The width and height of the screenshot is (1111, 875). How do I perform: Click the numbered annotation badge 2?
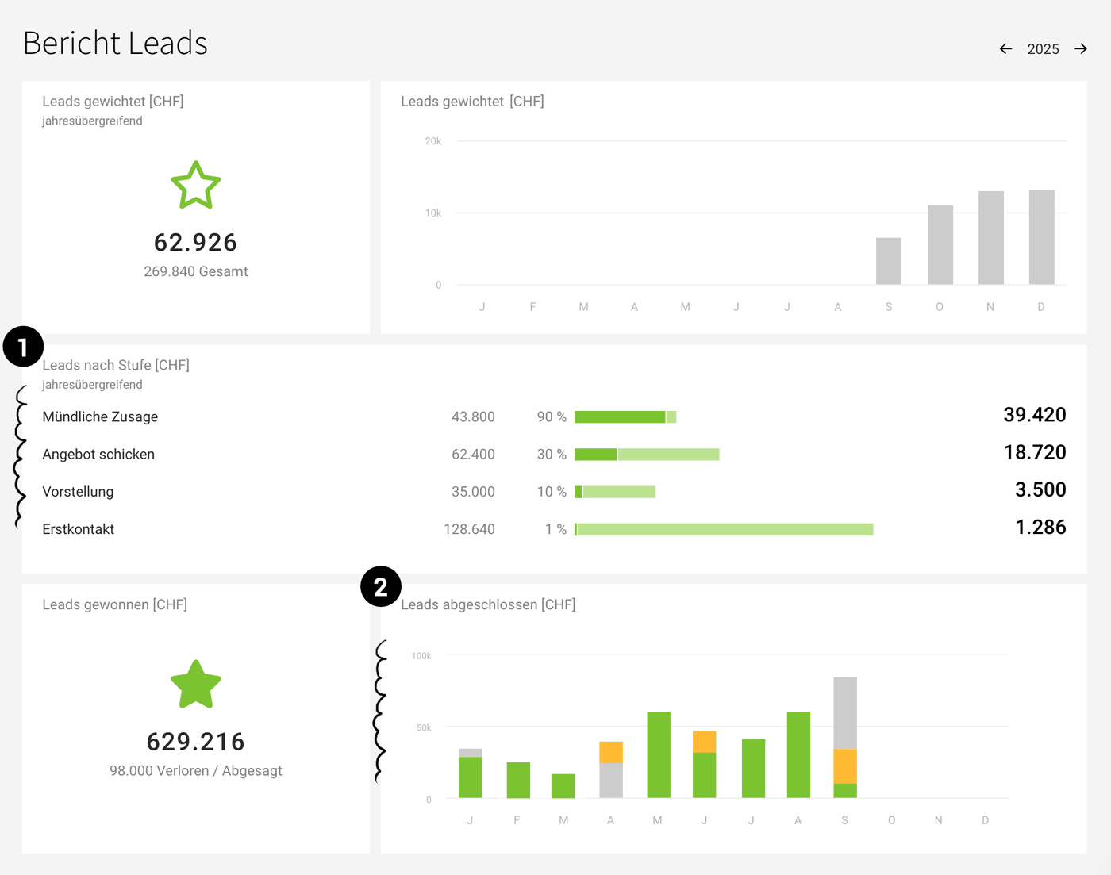[382, 586]
